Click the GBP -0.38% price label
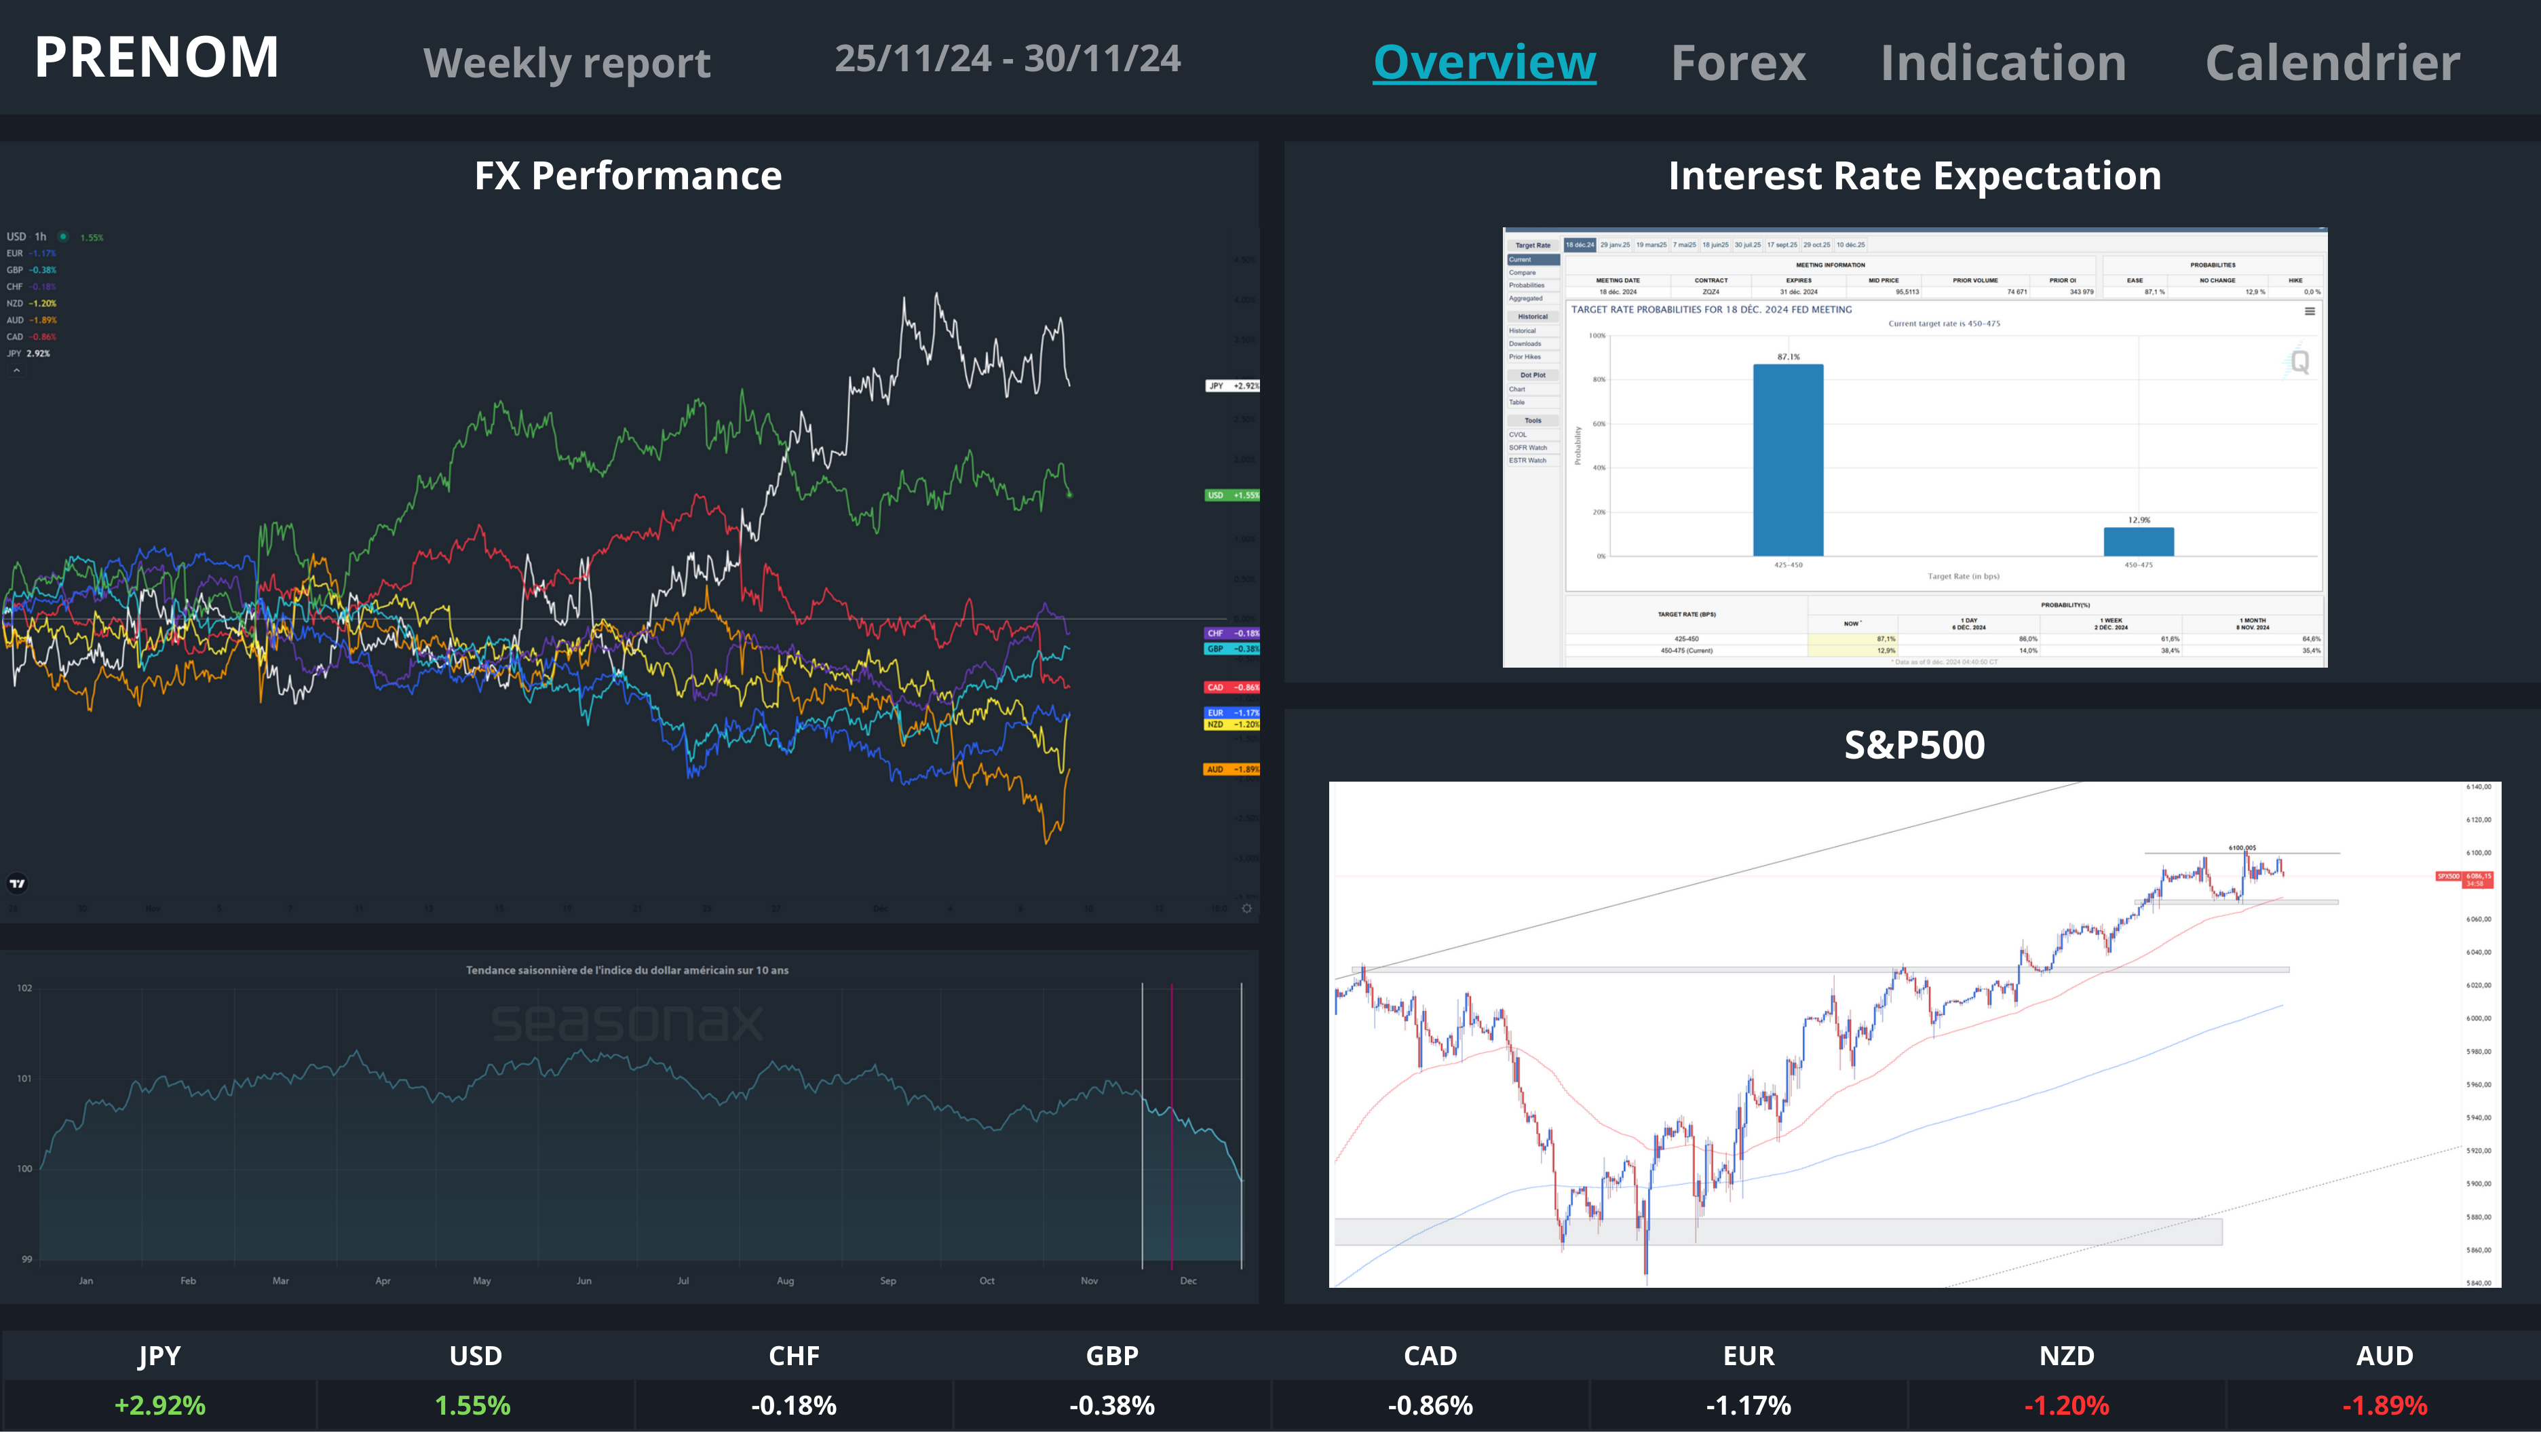The image size is (2541, 1433). [1232, 649]
